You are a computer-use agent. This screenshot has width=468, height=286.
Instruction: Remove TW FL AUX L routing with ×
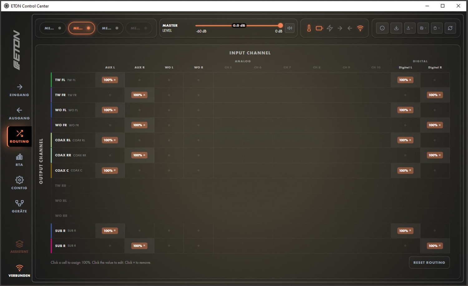coord(115,80)
